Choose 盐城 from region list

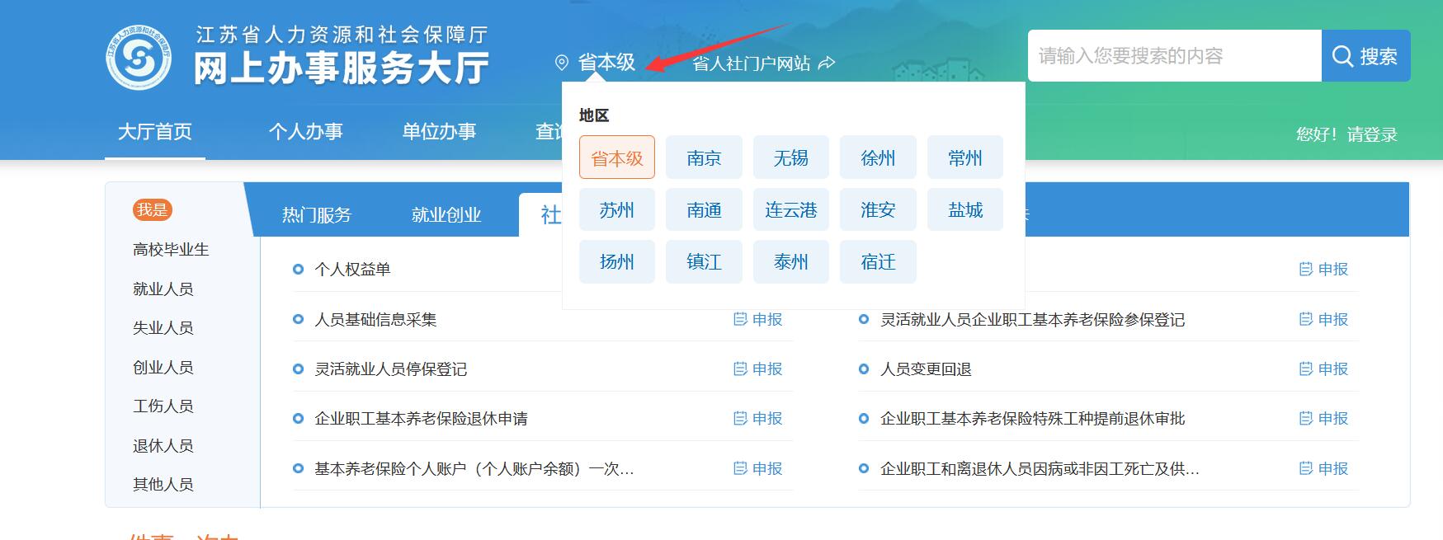coord(965,209)
